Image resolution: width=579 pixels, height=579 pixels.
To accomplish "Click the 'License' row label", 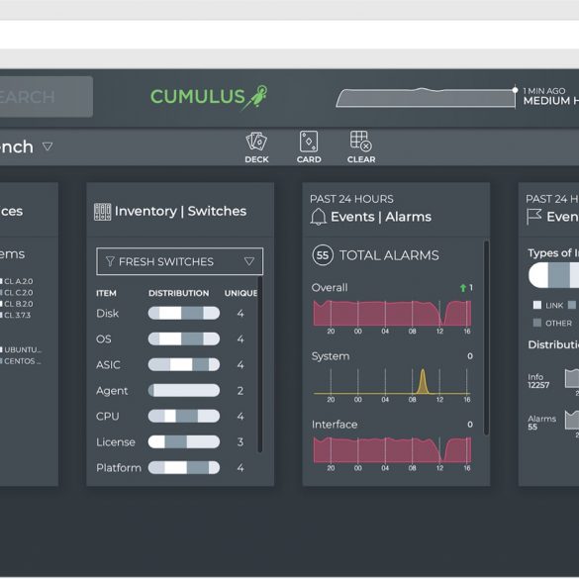I will click(x=116, y=442).
